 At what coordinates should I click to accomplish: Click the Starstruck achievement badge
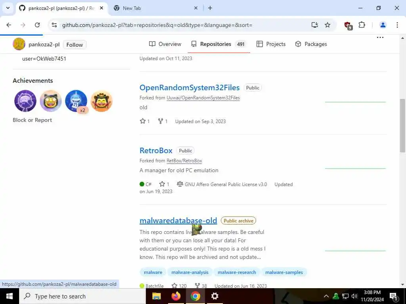pyautogui.click(x=51, y=101)
